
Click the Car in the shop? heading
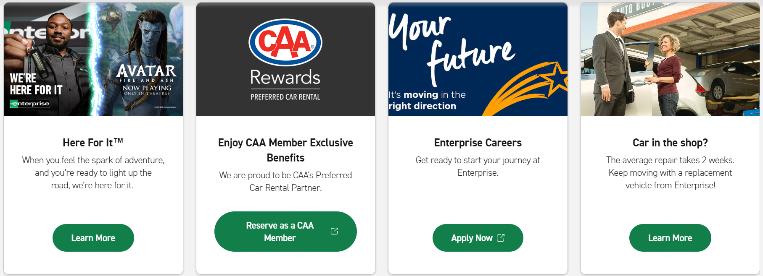[670, 143]
